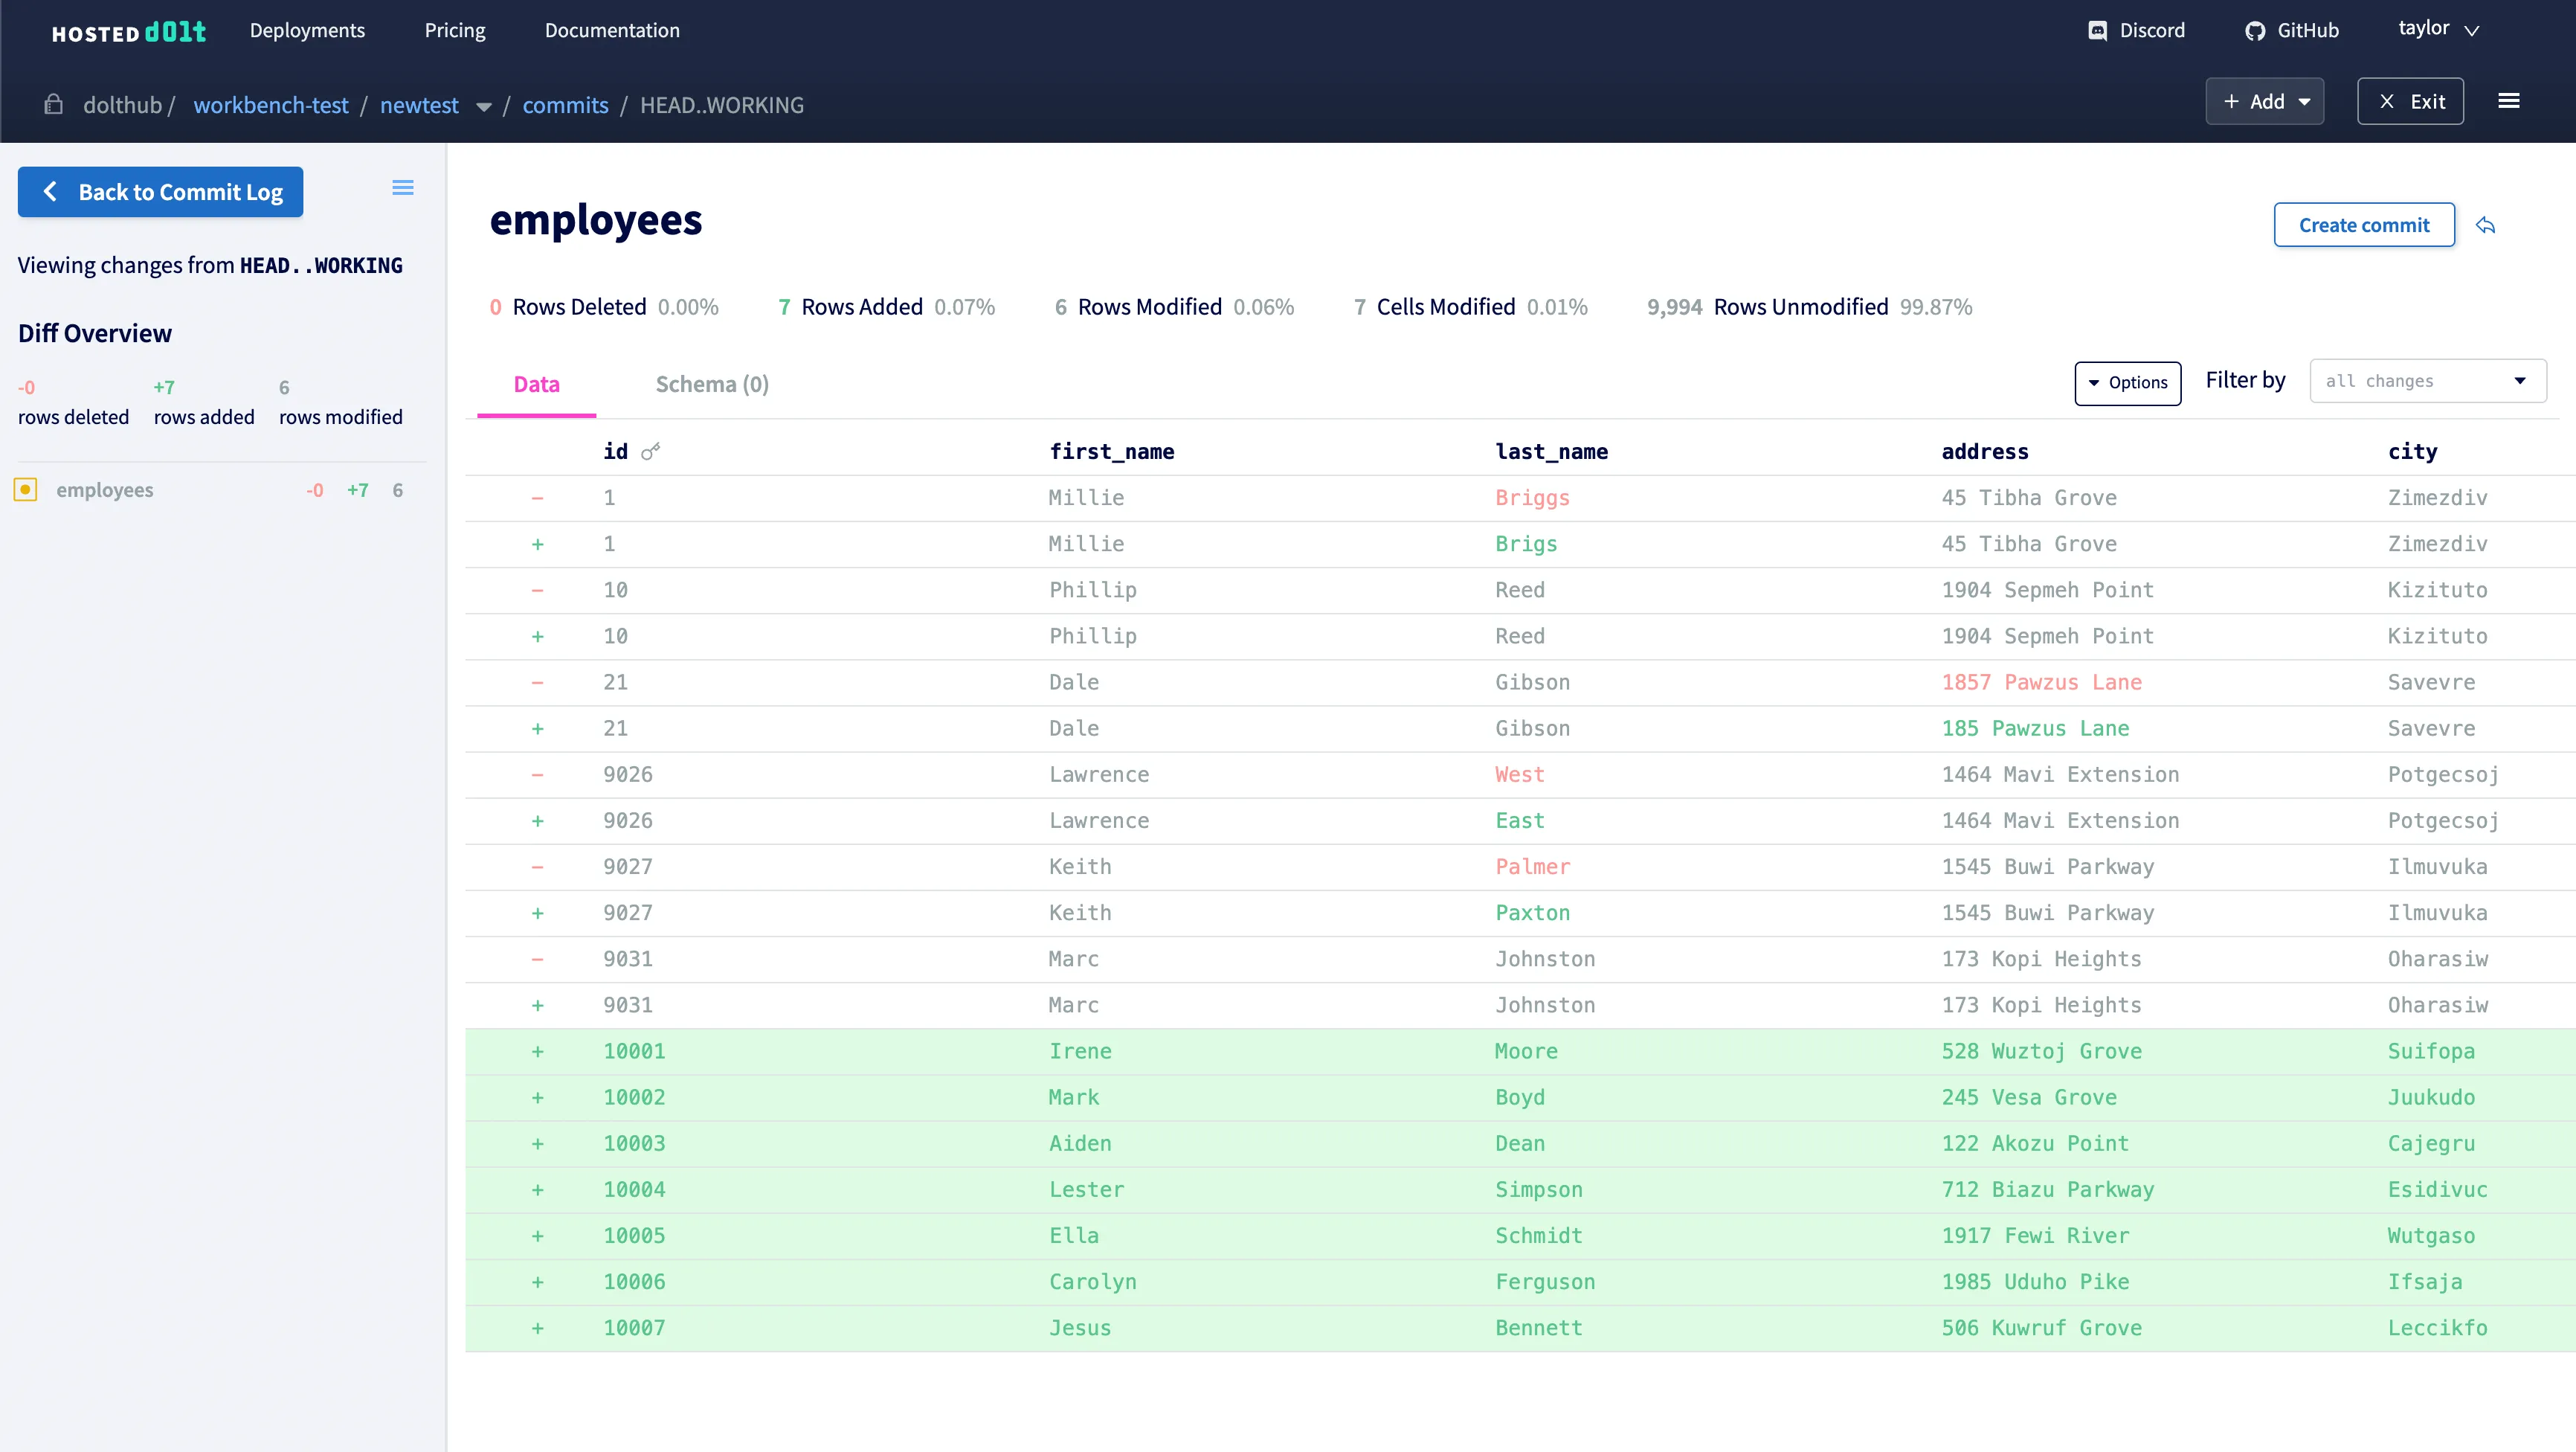Click the added row 10001 Irene
The width and height of the screenshot is (2576, 1452).
1080,1052
